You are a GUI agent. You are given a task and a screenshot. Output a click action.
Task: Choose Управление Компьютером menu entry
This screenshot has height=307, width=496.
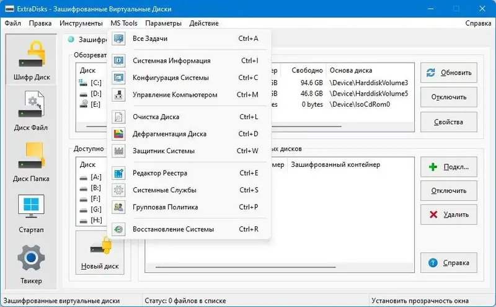click(189, 95)
